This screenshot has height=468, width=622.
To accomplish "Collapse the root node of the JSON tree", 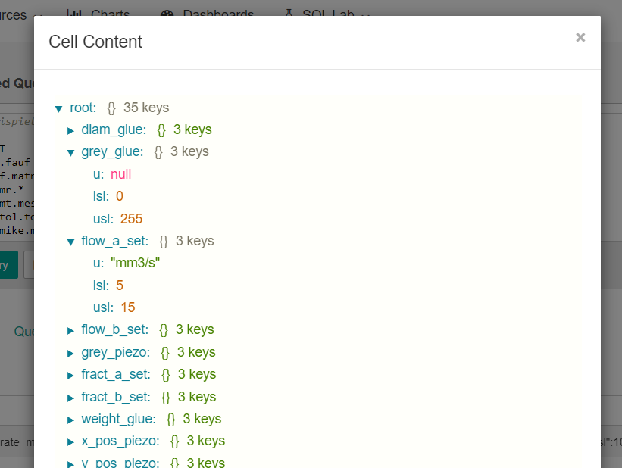I will coord(59,108).
